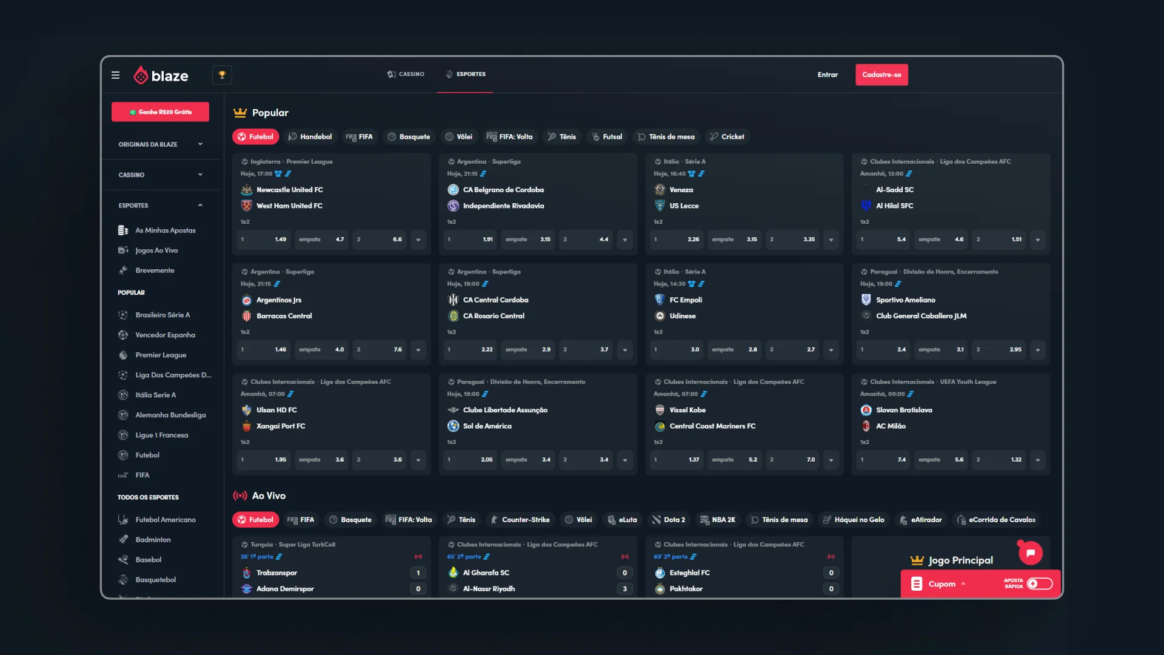Select Tênis de mesa filter in Popular
Screen dimensions: 1164x655
click(666, 136)
